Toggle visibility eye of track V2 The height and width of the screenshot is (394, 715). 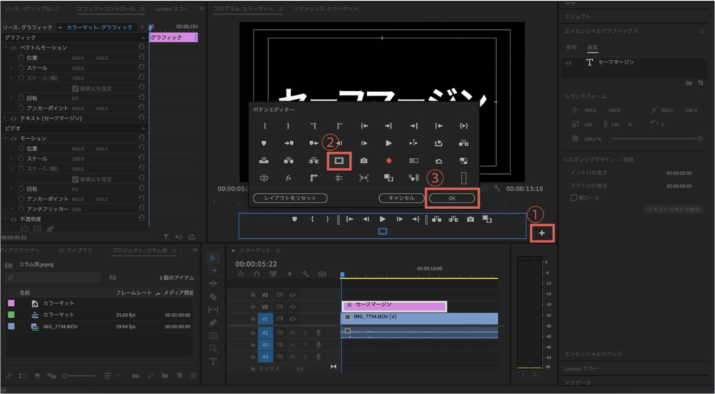(x=293, y=306)
